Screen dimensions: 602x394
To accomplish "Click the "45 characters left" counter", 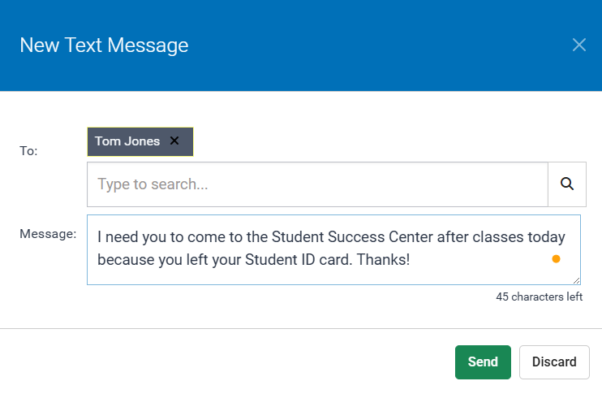I will coord(539,297).
